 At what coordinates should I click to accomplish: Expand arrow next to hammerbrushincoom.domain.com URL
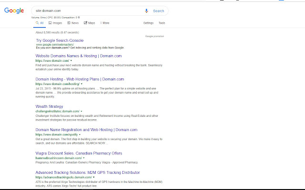[x=84, y=158]
